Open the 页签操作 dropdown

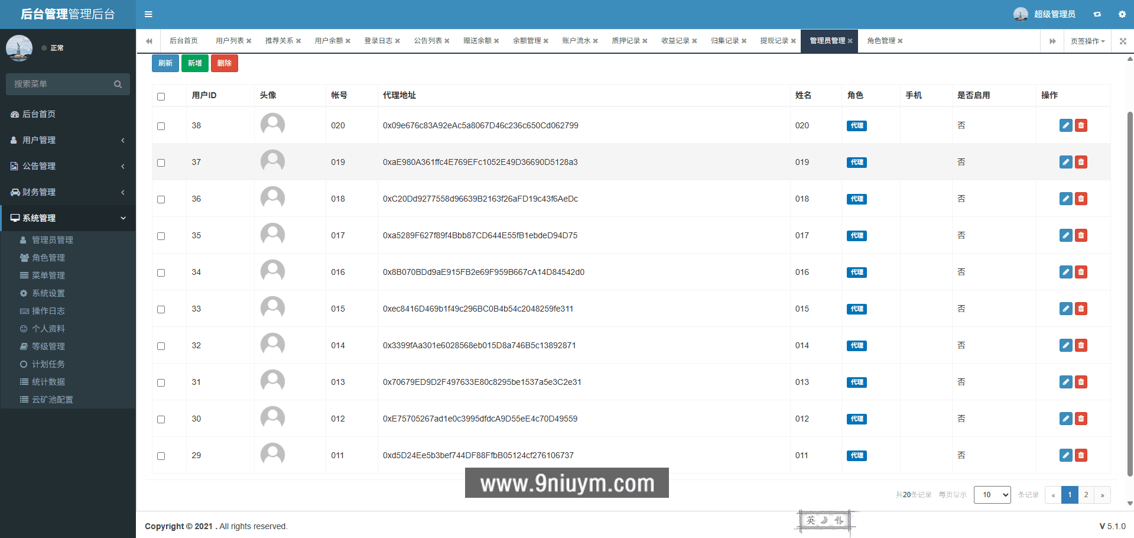click(1087, 41)
